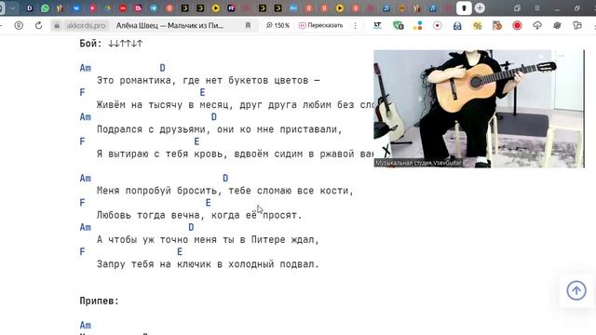Click the akkords.pro domain in the address bar

point(86,25)
